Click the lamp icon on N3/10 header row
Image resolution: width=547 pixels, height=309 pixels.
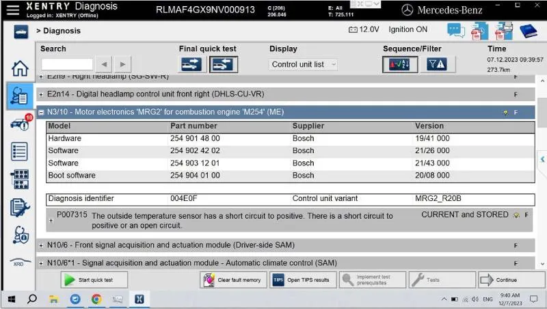(505, 113)
